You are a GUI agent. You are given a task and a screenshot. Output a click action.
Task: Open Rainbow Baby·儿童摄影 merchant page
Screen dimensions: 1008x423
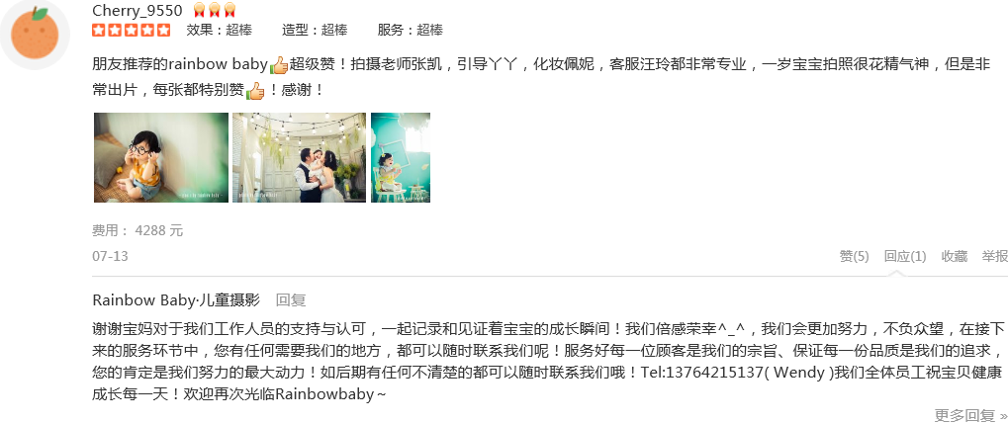tap(176, 299)
